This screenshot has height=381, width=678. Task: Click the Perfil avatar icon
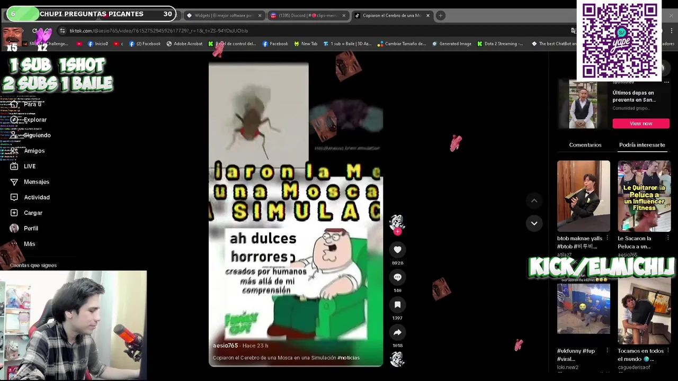click(14, 228)
